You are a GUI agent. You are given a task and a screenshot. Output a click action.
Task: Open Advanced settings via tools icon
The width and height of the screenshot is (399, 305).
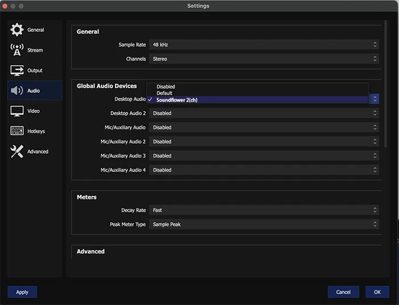[17, 151]
